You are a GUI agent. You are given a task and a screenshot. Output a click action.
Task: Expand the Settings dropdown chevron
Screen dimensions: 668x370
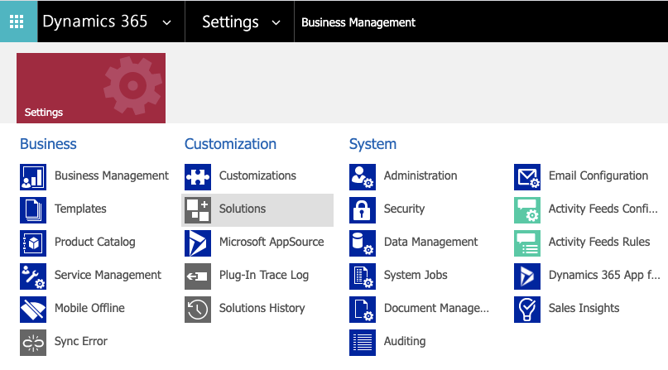coord(276,22)
